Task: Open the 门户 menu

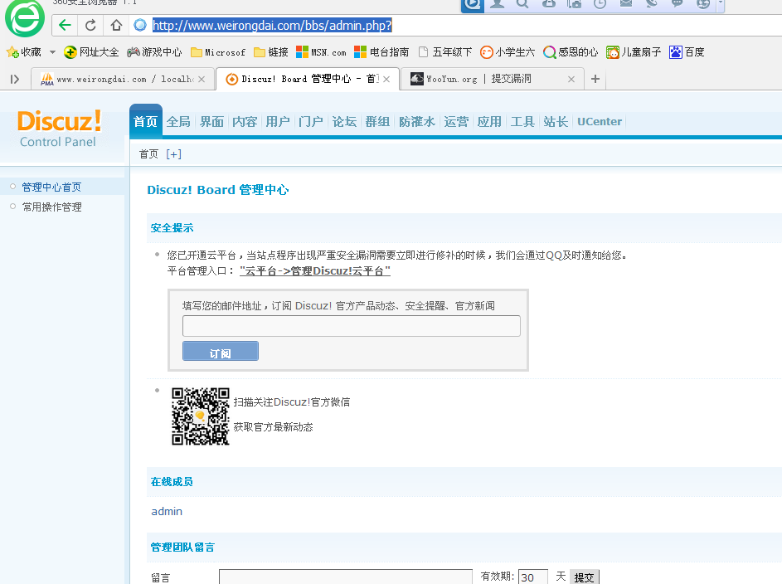Action: point(311,122)
